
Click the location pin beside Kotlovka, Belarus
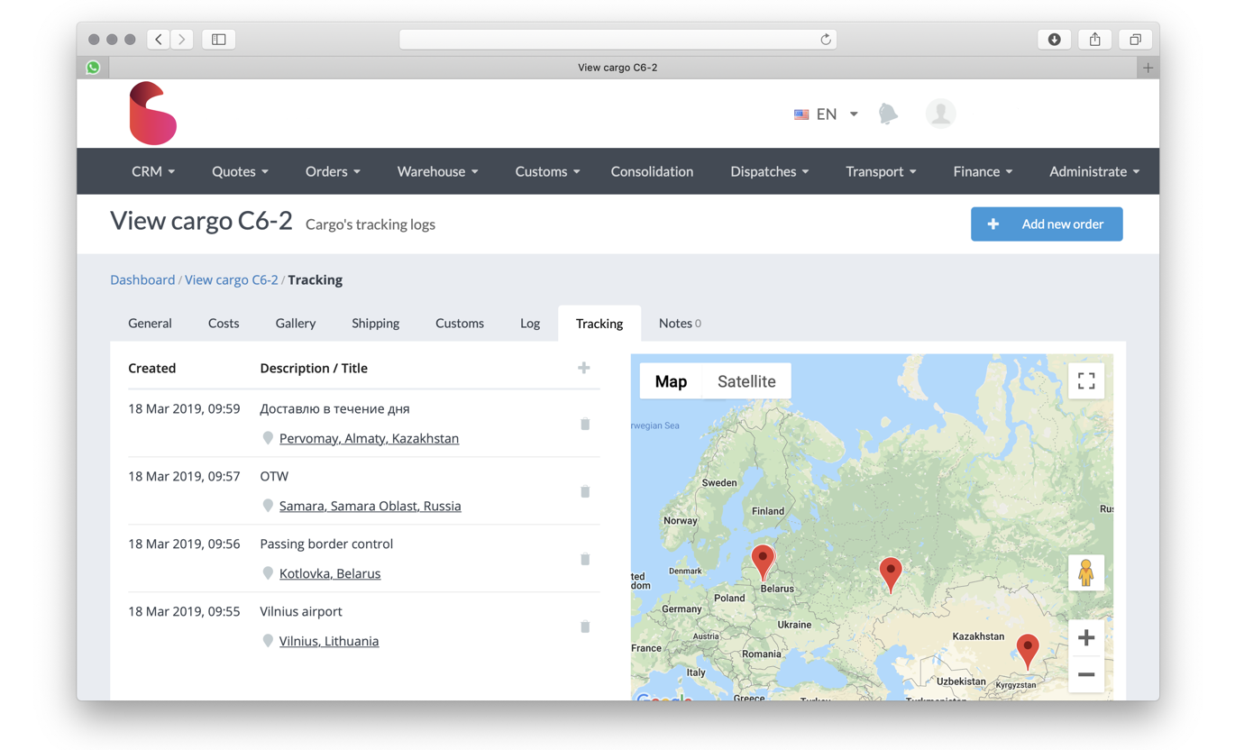coord(268,573)
